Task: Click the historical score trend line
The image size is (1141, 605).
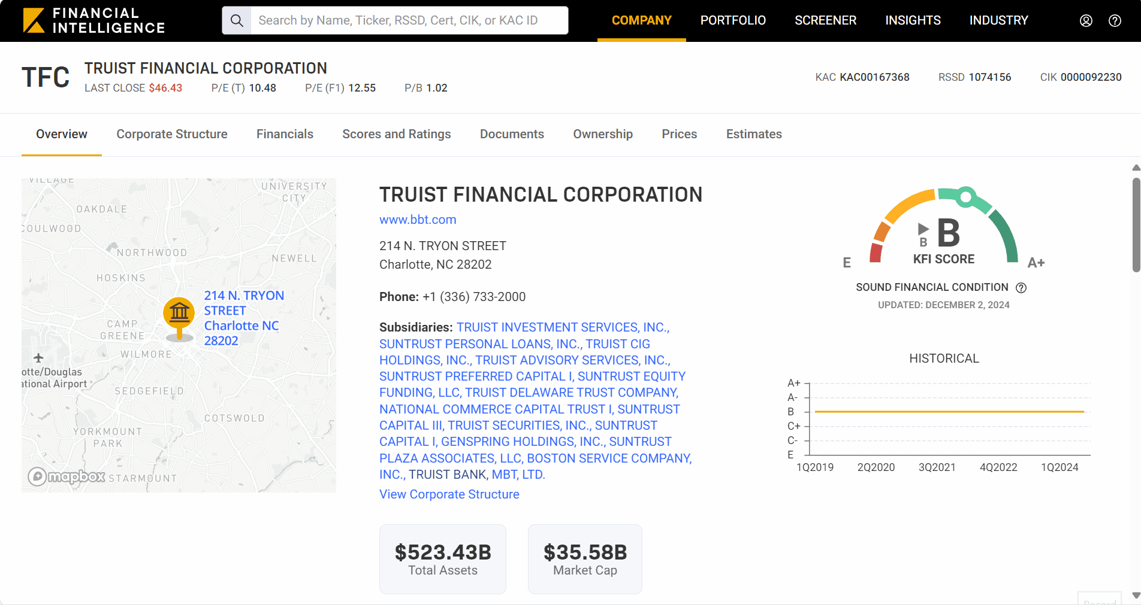Action: pos(949,412)
